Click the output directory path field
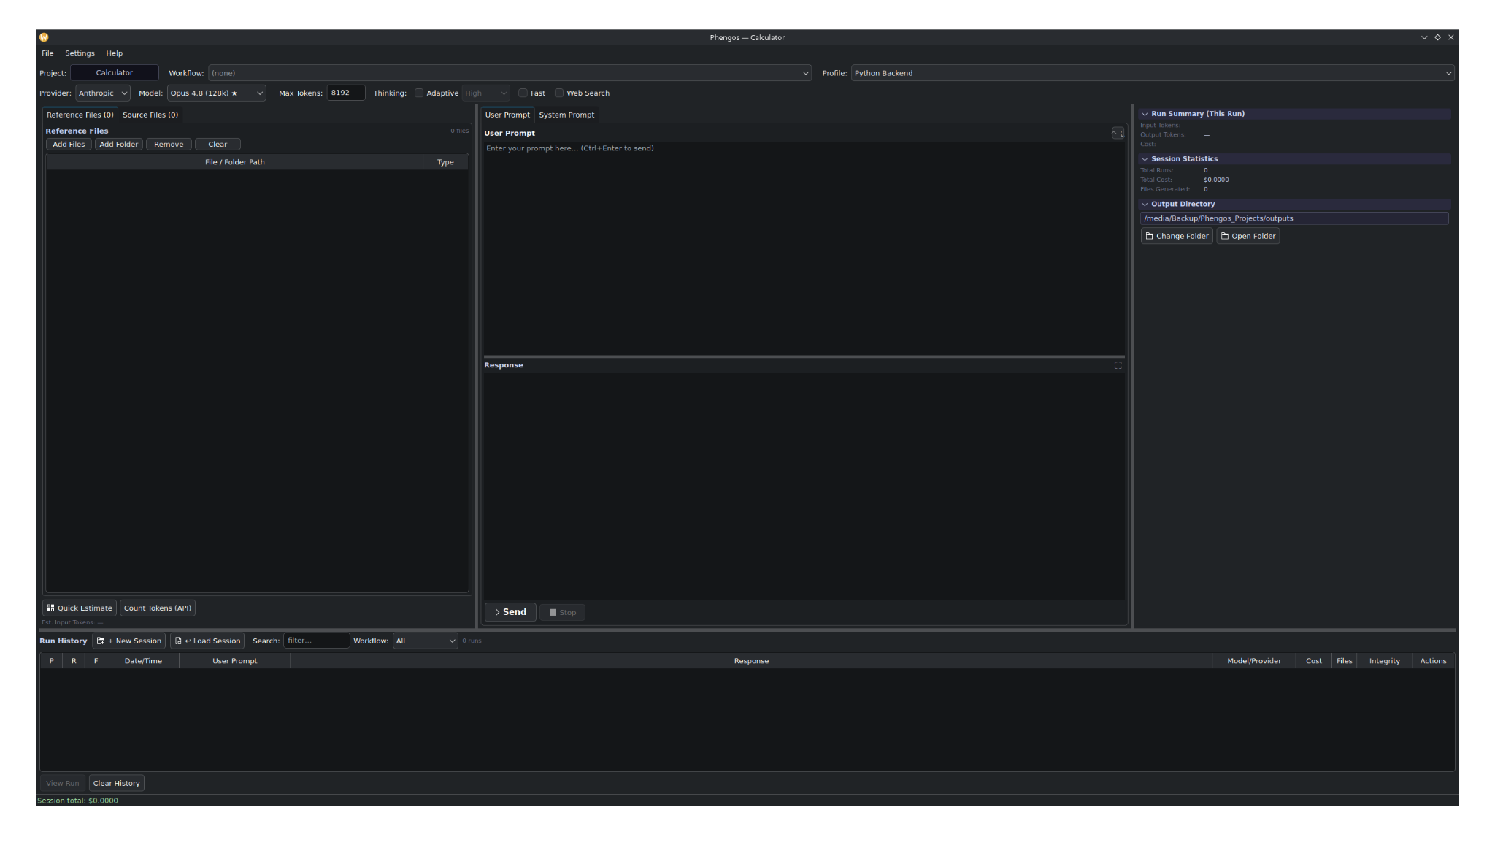 point(1294,218)
